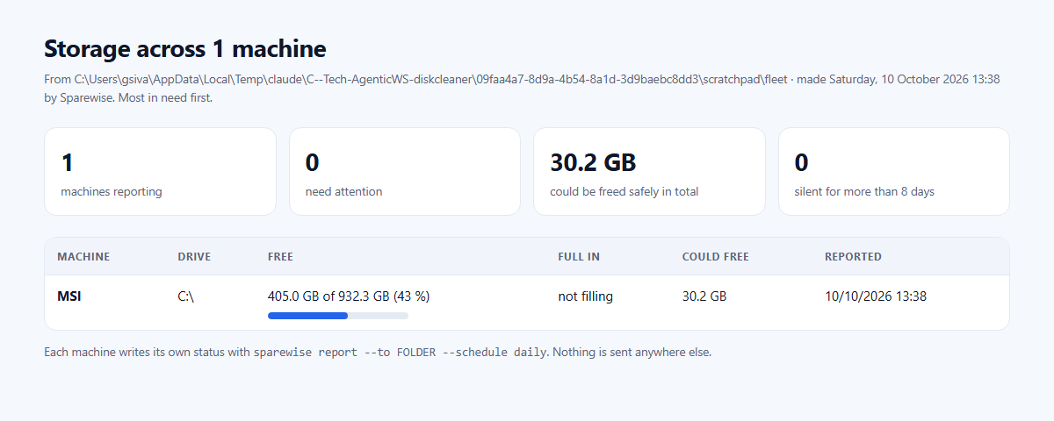Viewport: 1054px width, 421px height.
Task: Click the 'not filling' status cell
Action: tap(585, 296)
